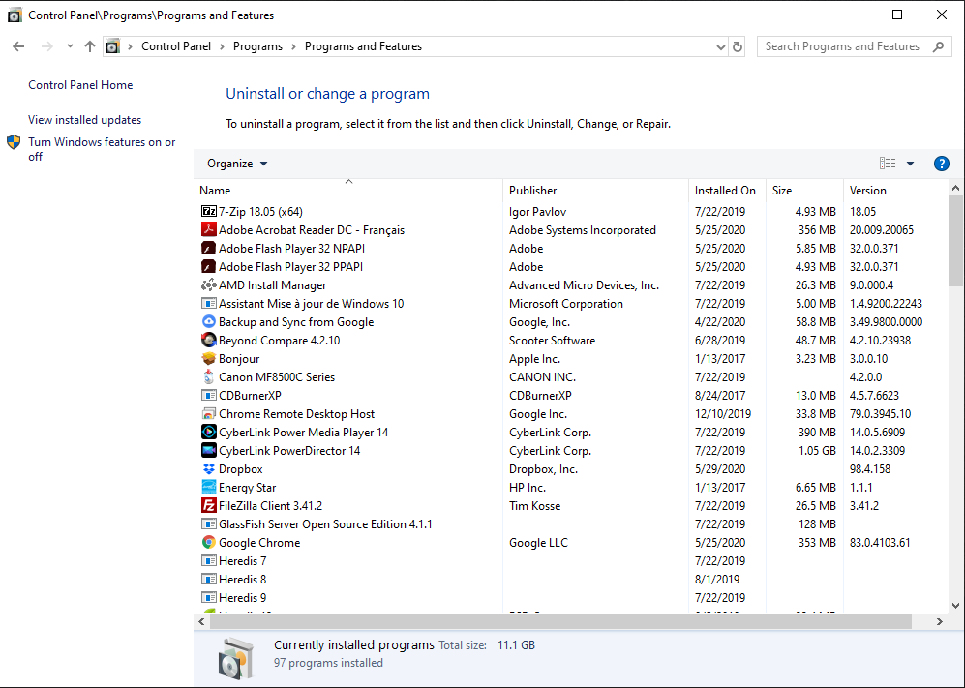
Task: Click installed date 12/10/2019
Action: point(723,414)
